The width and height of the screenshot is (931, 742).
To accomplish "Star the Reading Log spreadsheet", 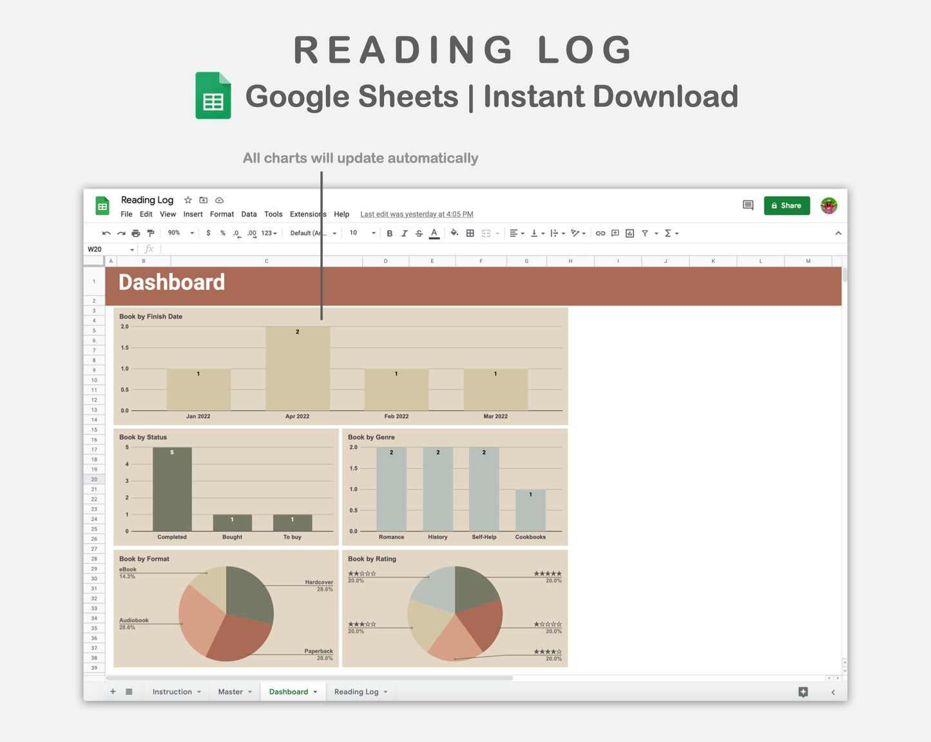I will (187, 200).
